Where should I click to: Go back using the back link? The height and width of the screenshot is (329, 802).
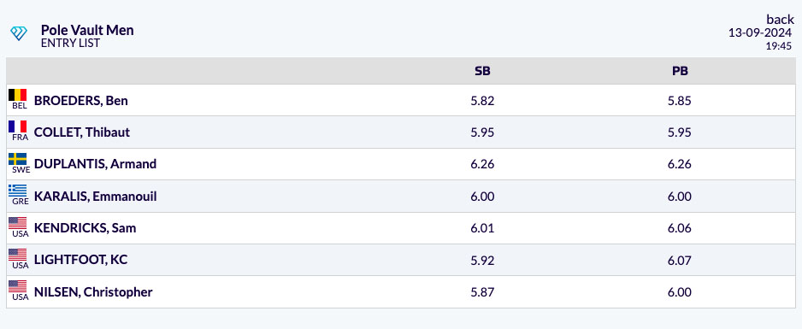(780, 20)
